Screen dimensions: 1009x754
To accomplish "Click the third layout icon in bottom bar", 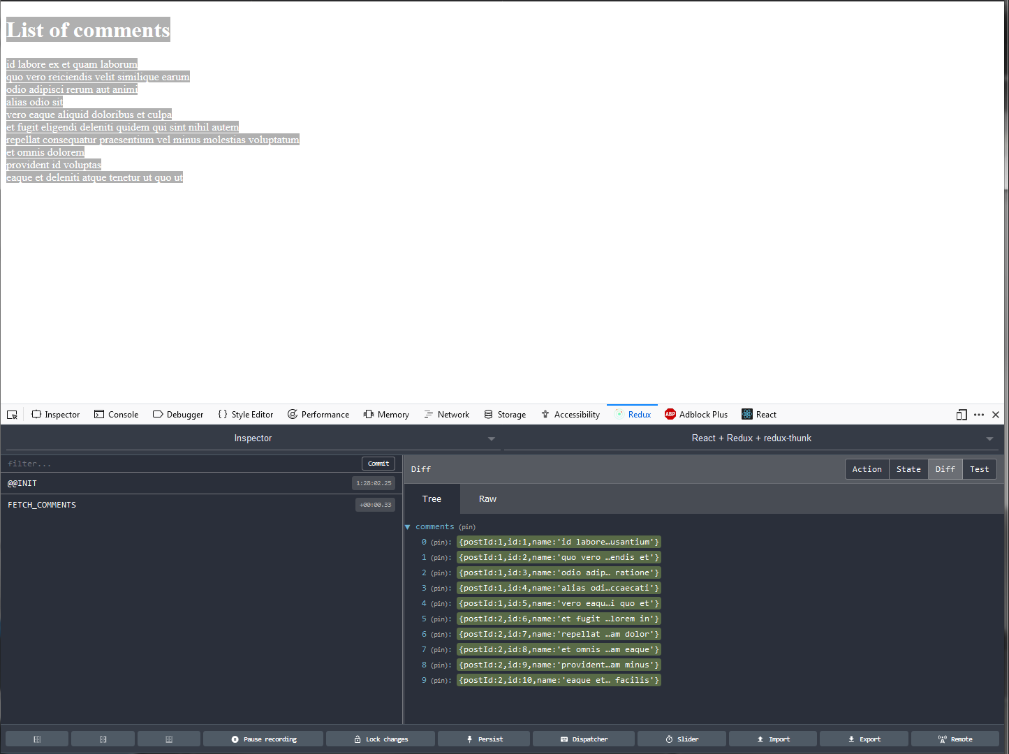I will (169, 739).
